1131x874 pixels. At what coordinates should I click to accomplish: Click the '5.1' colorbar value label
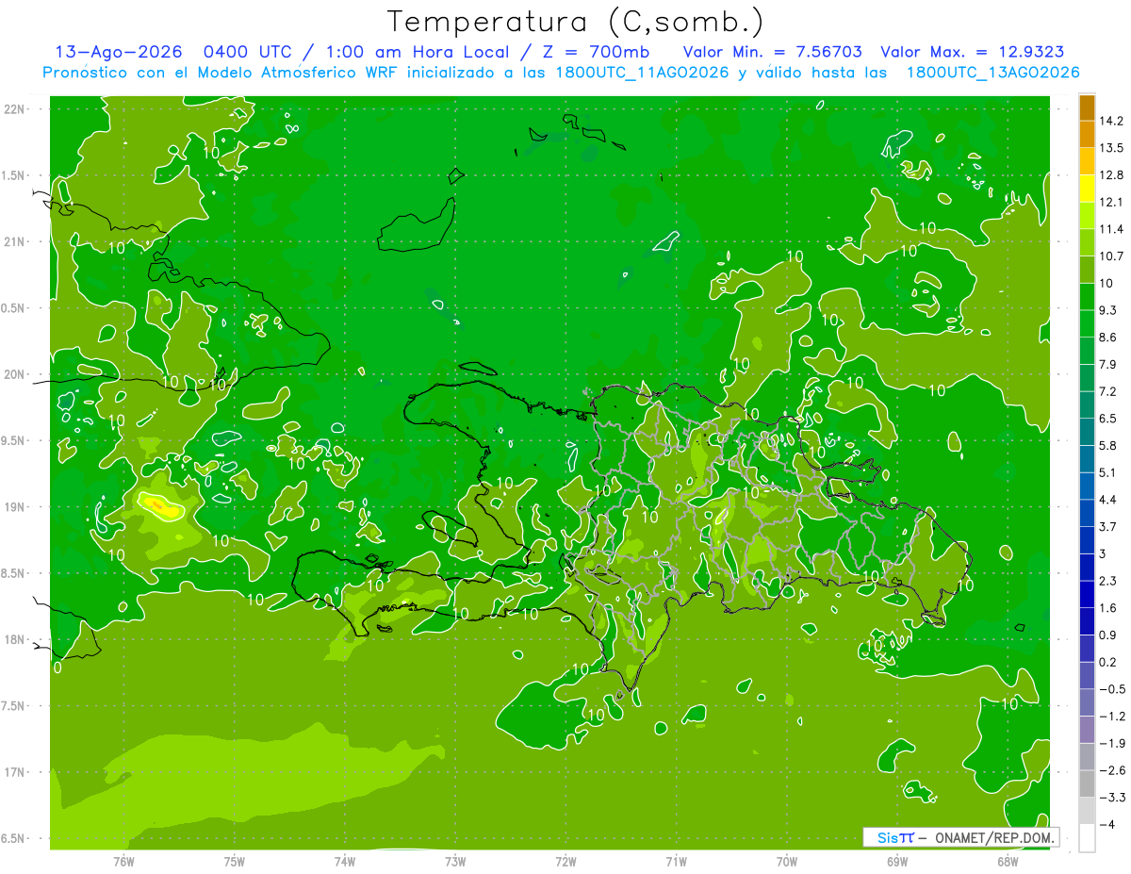click(1108, 472)
